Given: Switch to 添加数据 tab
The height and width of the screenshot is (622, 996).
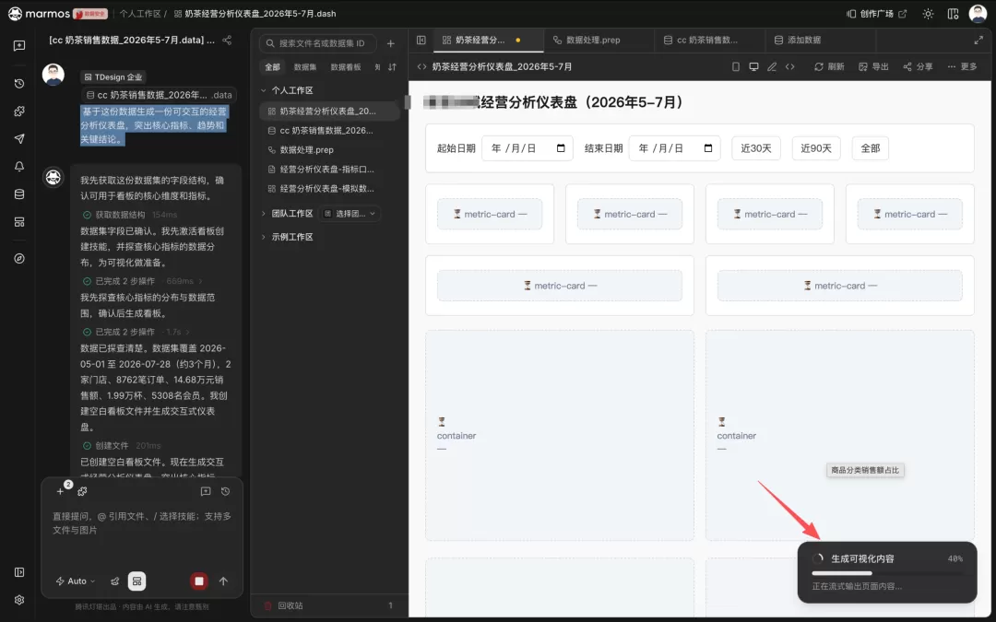Looking at the screenshot, I should click(x=821, y=40).
